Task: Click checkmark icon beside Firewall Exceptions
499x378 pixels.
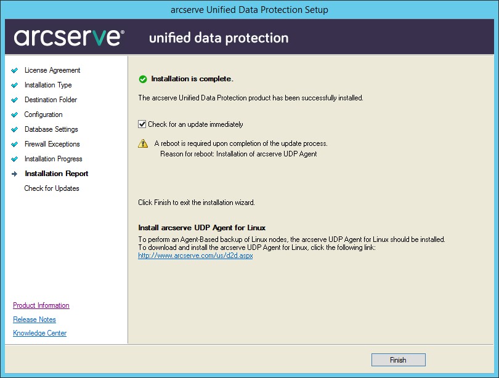Action: [15, 144]
